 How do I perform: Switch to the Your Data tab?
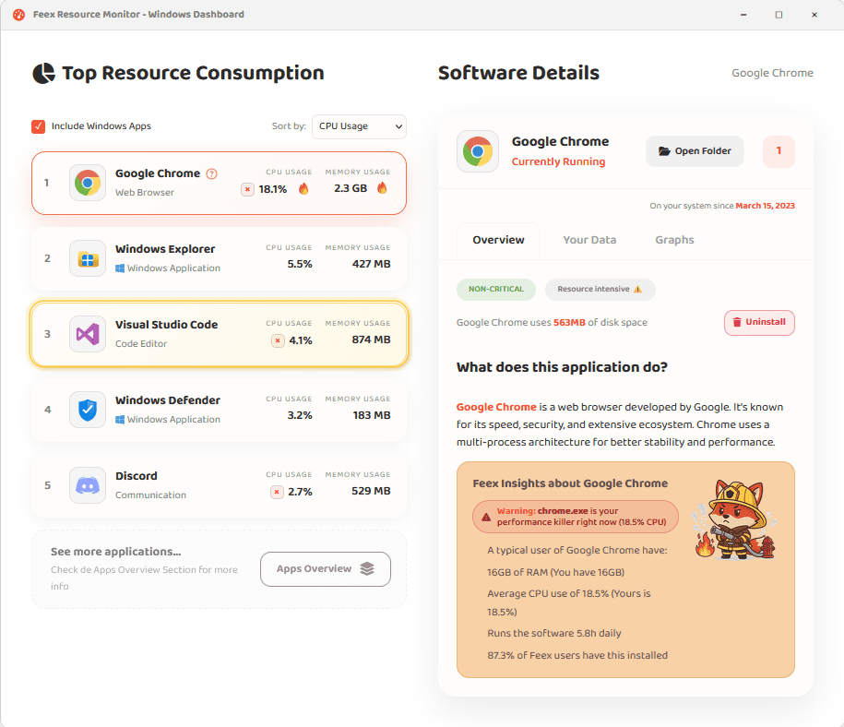point(589,240)
